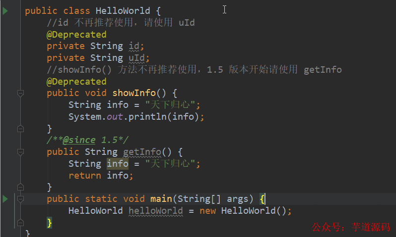Click fold end marker of getInfo()

(20, 187)
